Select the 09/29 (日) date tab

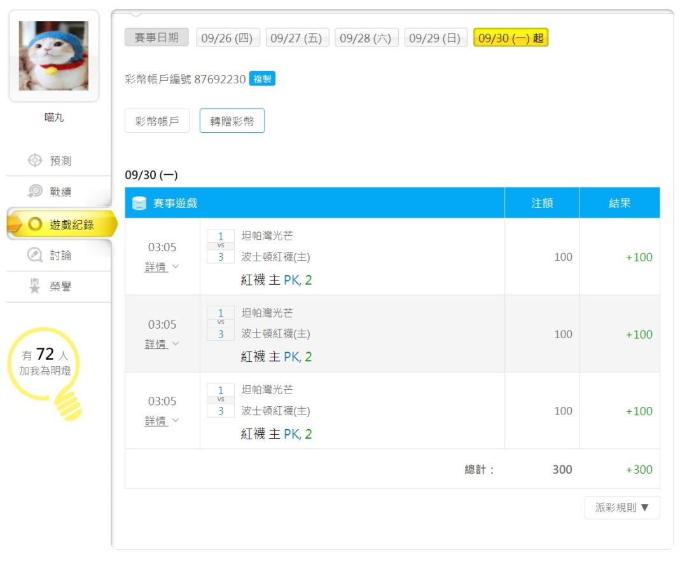(x=436, y=38)
